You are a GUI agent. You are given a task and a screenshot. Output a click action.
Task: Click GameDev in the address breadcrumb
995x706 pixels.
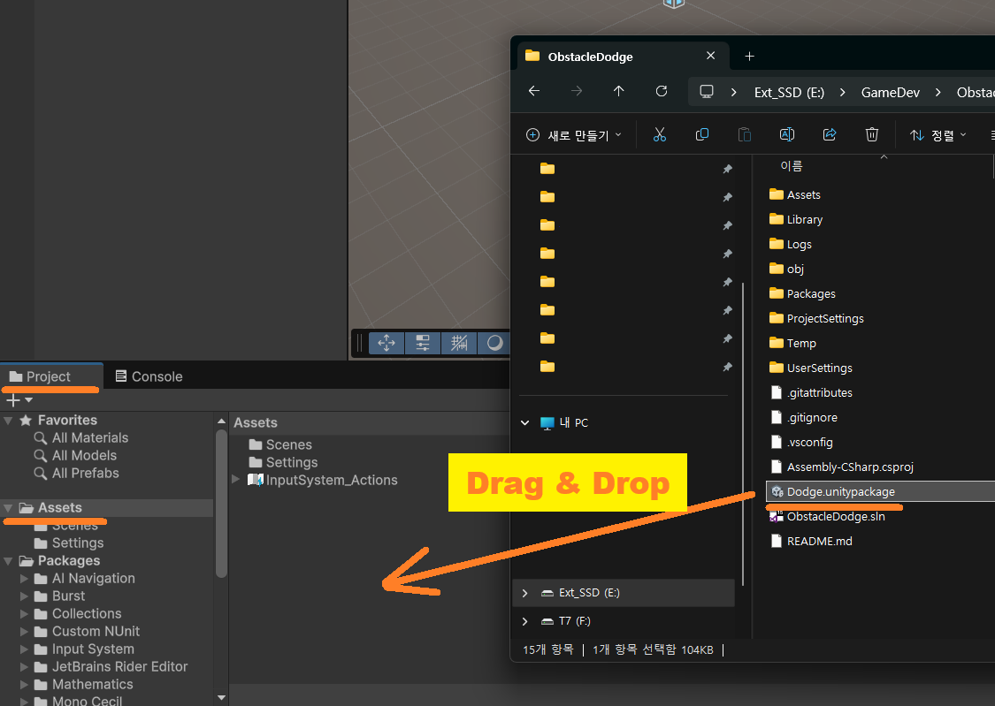891,93
